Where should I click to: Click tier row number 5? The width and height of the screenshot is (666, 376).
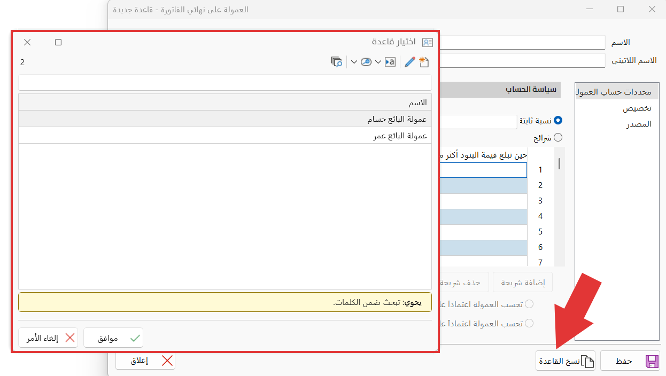[x=540, y=232]
